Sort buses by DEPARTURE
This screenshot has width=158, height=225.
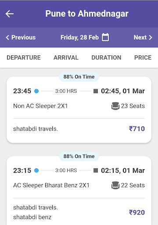[24, 58]
